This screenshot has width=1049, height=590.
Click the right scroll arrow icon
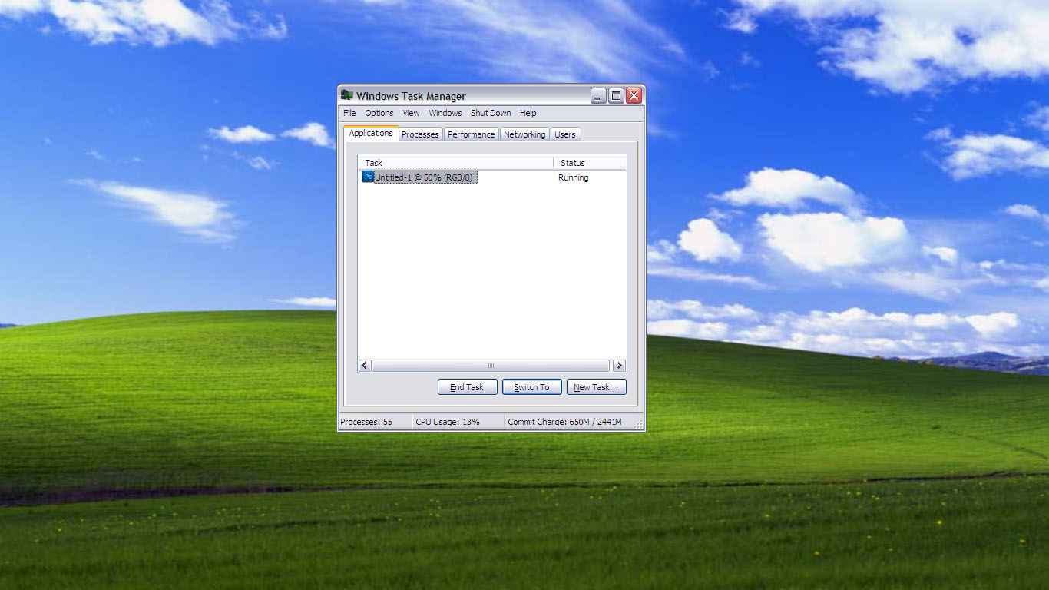tap(619, 366)
